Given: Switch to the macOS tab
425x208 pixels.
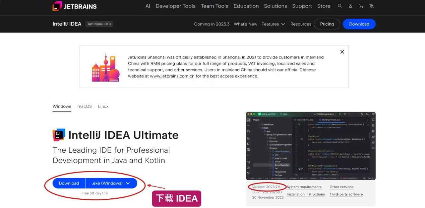Looking at the screenshot, I should [x=85, y=106].
